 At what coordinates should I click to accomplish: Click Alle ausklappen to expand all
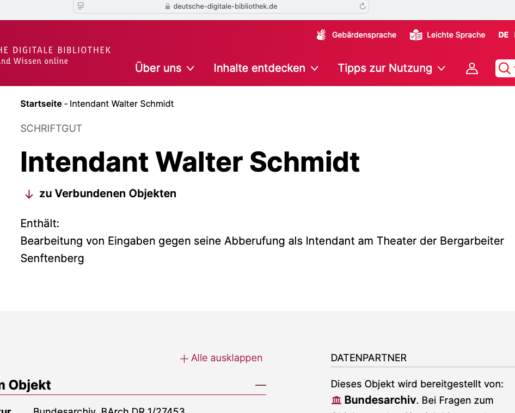(x=221, y=358)
